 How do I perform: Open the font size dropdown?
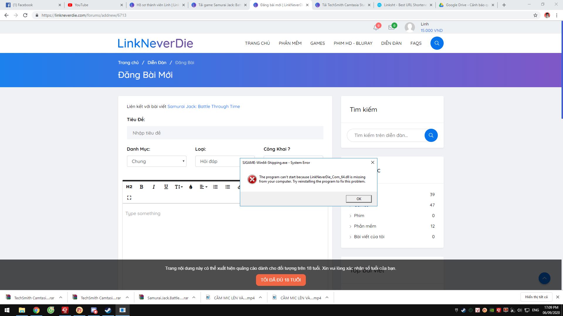pos(179,187)
